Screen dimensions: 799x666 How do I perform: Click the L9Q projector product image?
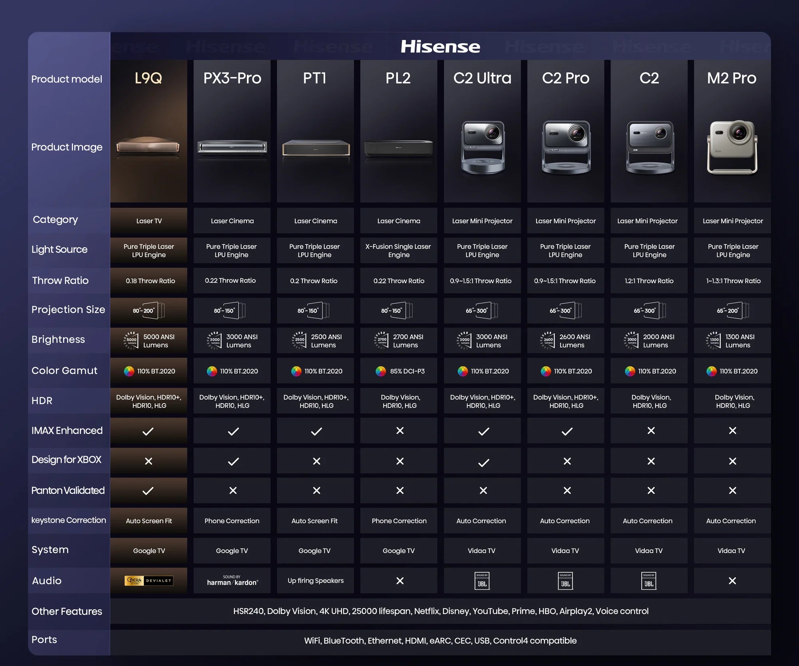pyautogui.click(x=148, y=146)
